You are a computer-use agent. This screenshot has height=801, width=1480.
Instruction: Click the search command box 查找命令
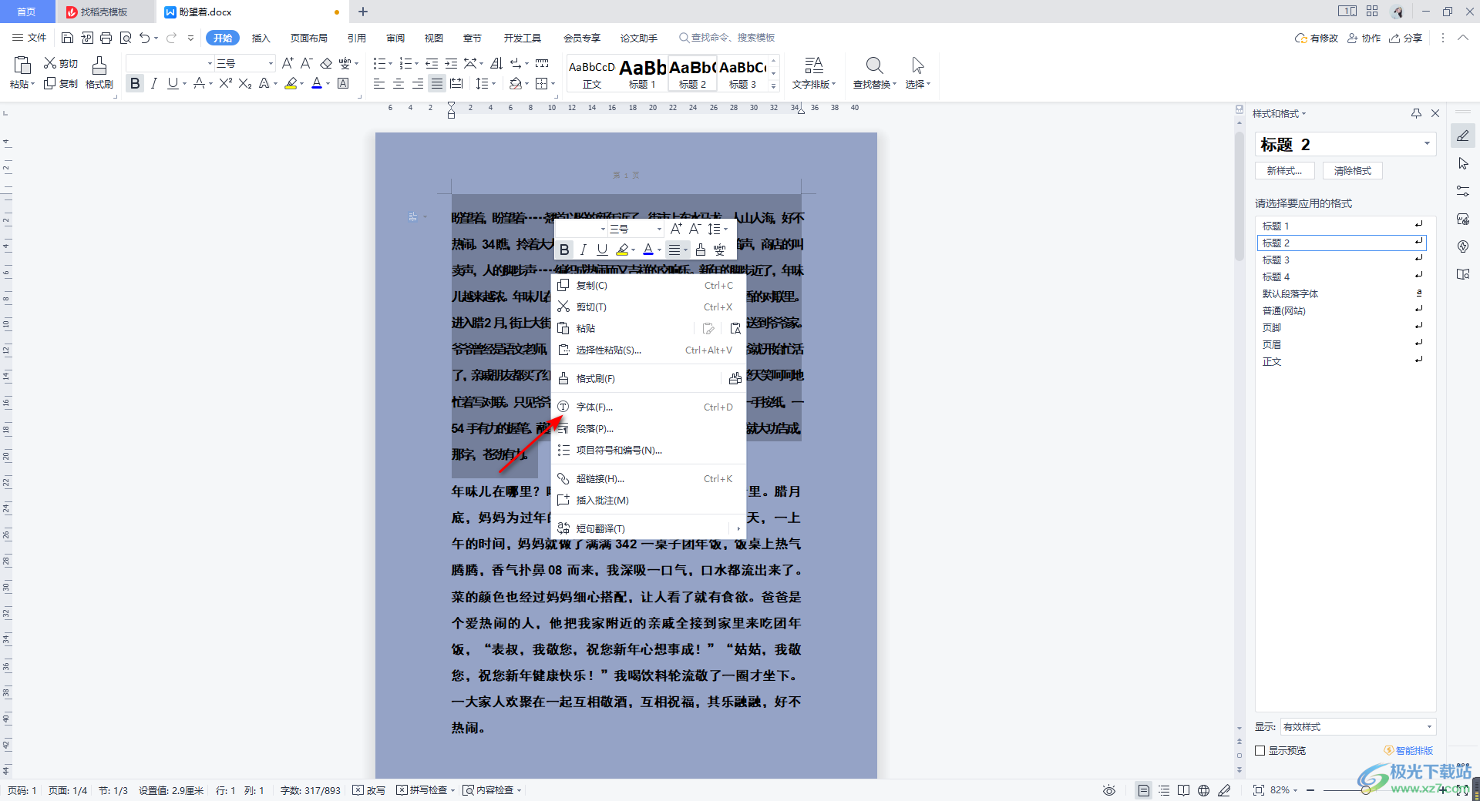727,38
